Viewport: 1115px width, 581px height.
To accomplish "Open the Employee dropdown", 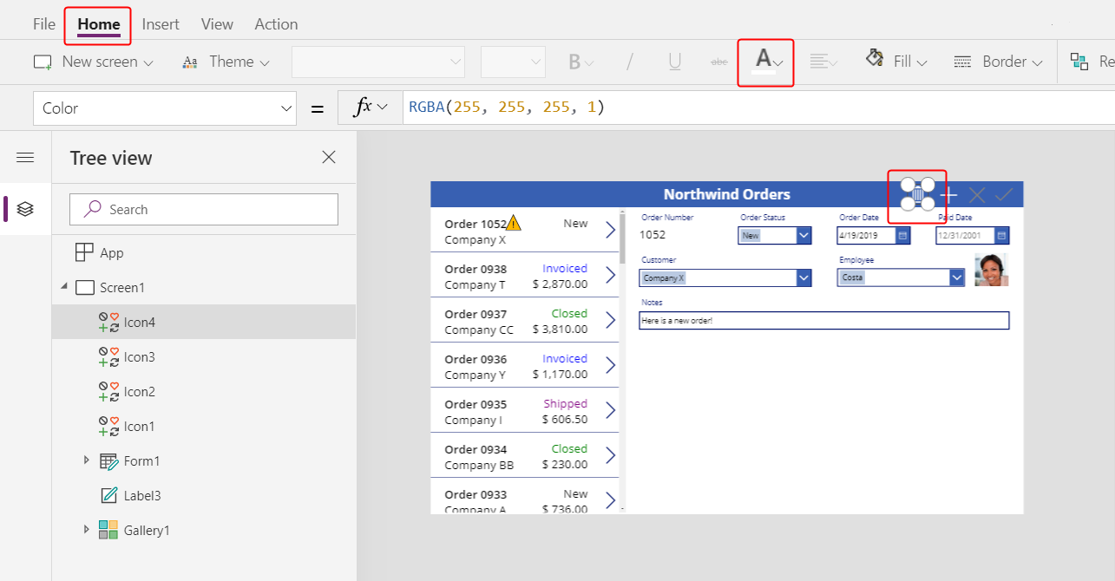I will point(957,277).
